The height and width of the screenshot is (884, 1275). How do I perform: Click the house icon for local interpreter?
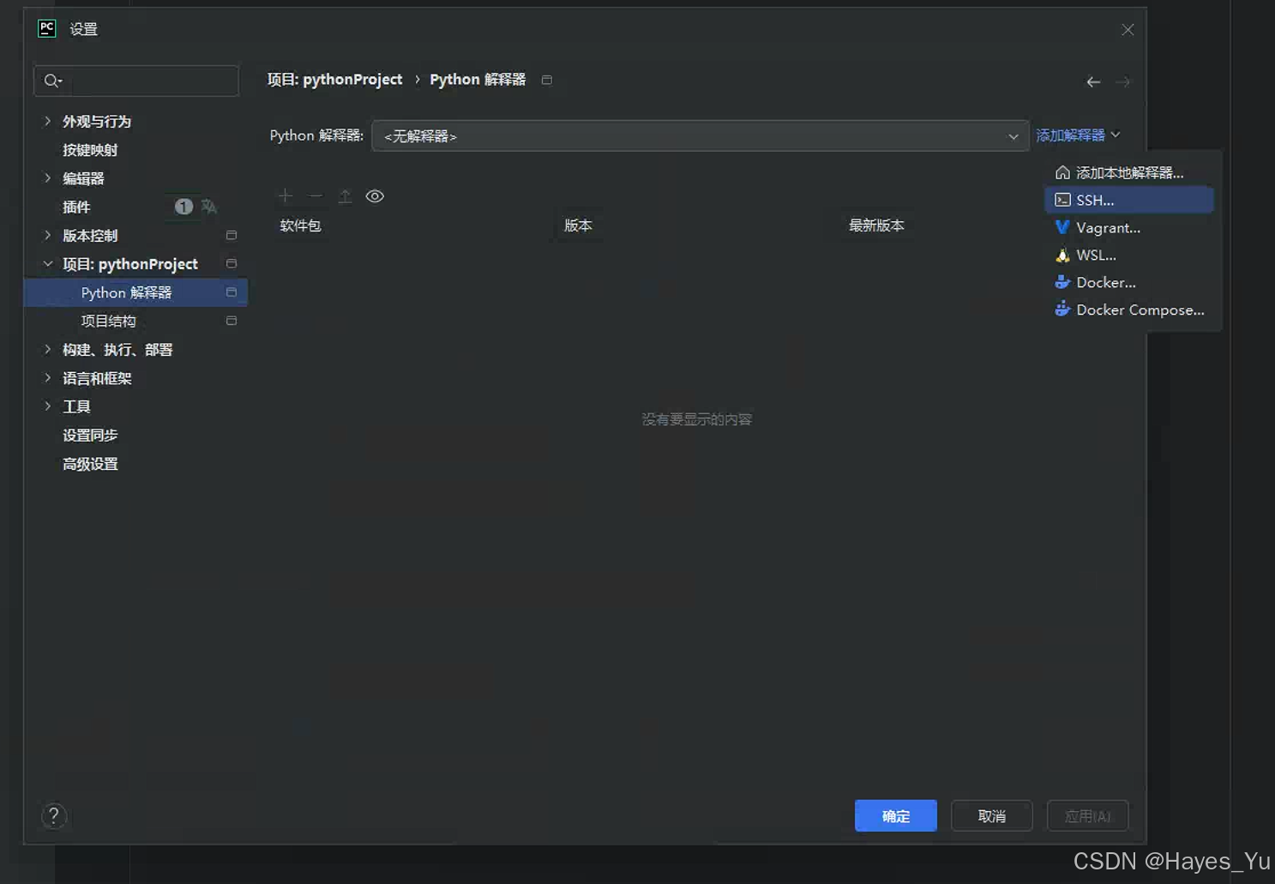pos(1062,172)
